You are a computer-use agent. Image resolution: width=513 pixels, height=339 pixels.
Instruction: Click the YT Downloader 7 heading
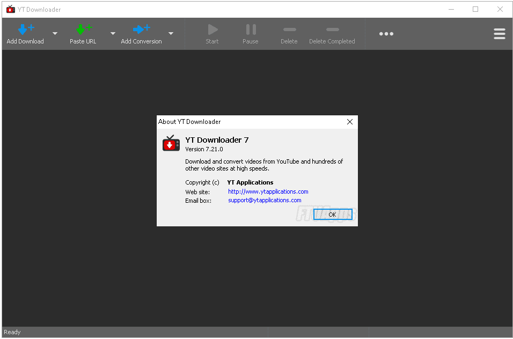[217, 140]
